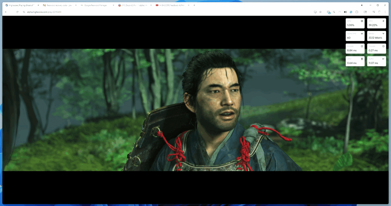This screenshot has height=206, width=391.
Task: Open a new browser tab
Action: point(194,5)
